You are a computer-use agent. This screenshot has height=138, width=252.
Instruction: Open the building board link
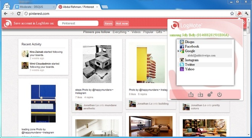(x=163, y=104)
